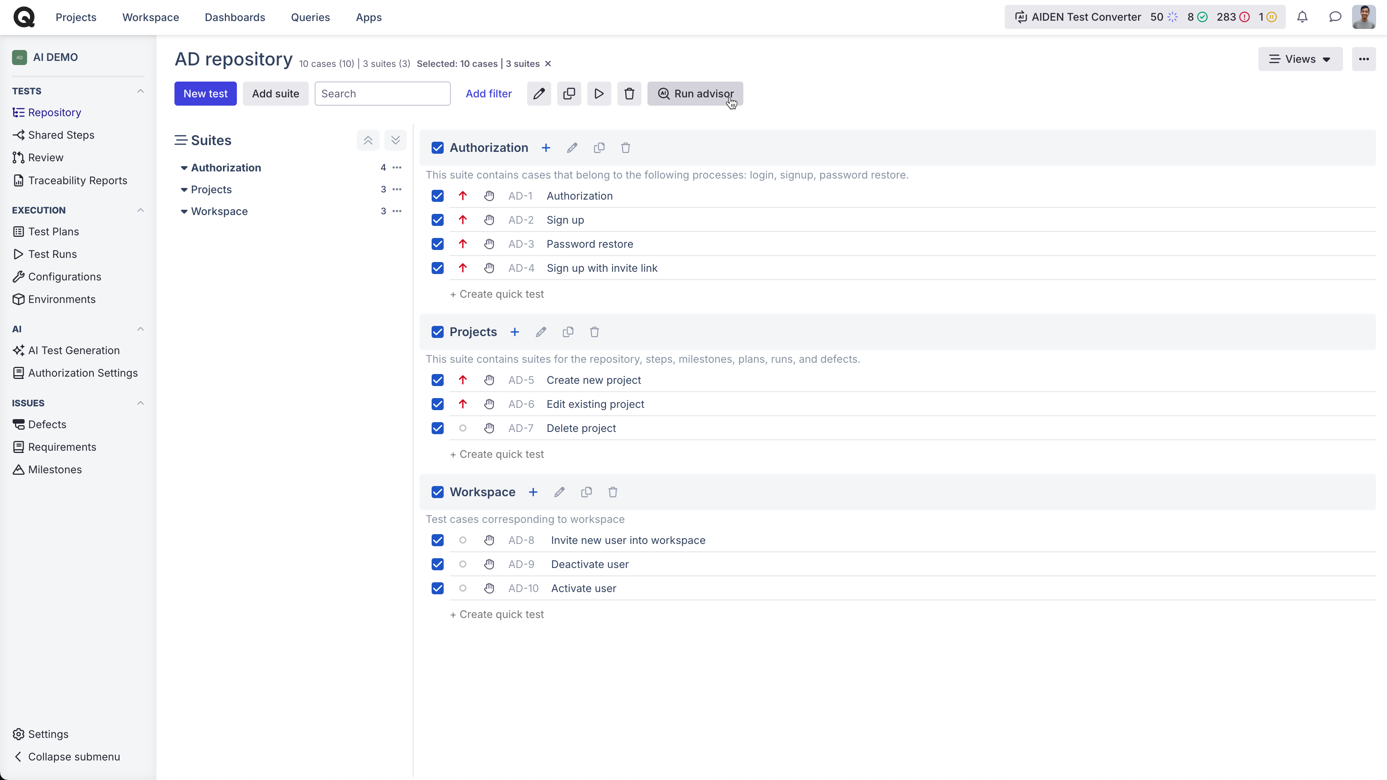Open the notifications bell
Screen dimensions: 1387x780
[x=1302, y=17]
